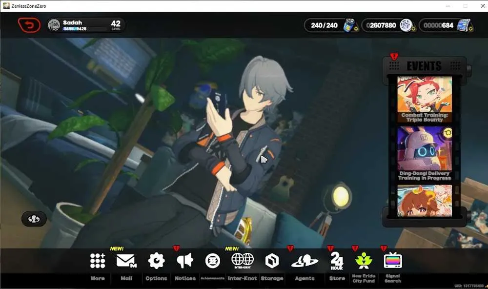Click the player name Sadah
This screenshot has height=289, width=488.
point(73,22)
